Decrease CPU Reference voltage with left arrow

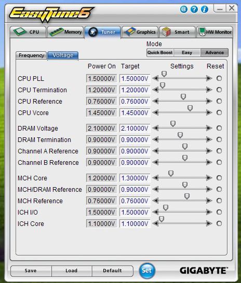155,101
